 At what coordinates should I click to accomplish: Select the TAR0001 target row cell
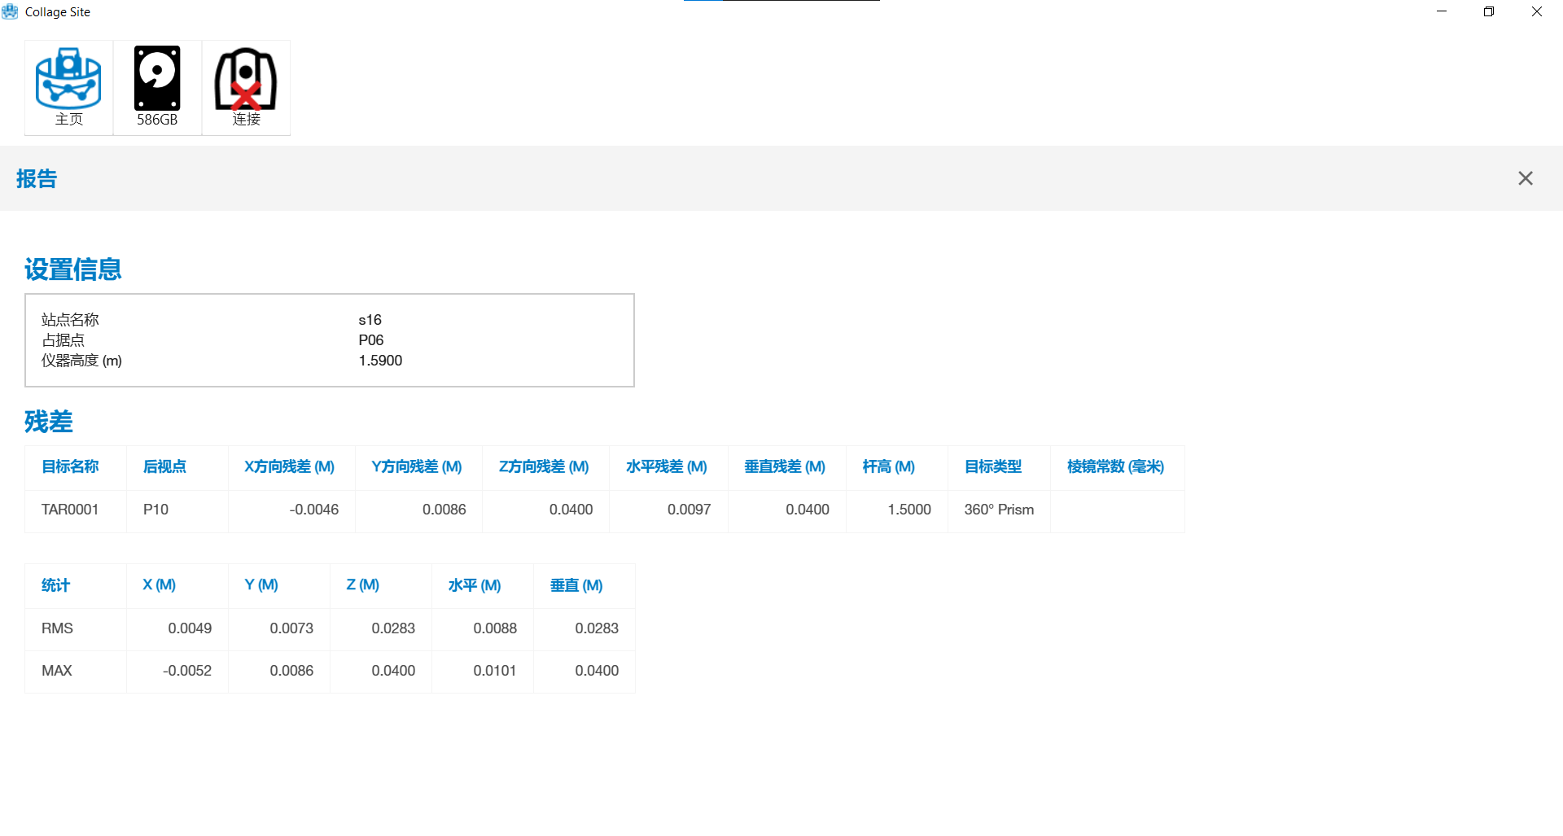point(70,510)
